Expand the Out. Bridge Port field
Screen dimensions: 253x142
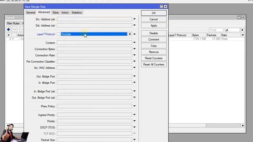pos(134,76)
